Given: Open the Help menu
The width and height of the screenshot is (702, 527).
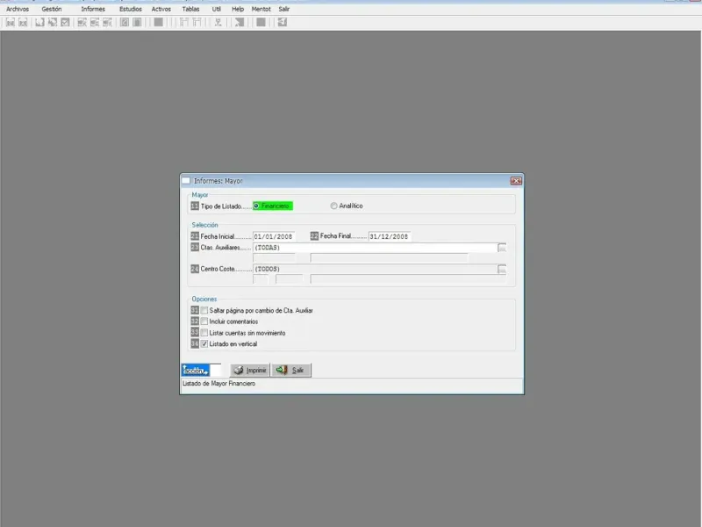Looking at the screenshot, I should pos(238,9).
